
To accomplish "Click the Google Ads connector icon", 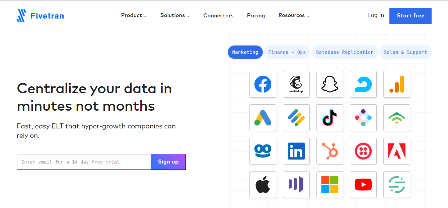I will point(263,118).
